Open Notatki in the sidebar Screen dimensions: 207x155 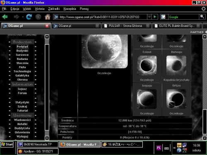22,124
